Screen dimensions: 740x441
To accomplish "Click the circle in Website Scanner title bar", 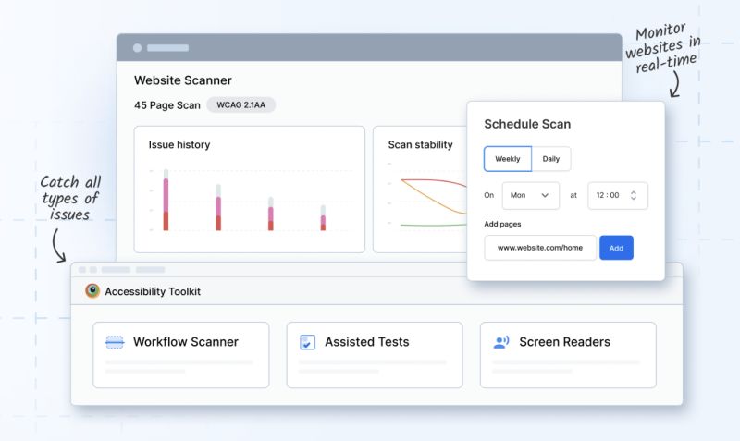I will point(137,48).
